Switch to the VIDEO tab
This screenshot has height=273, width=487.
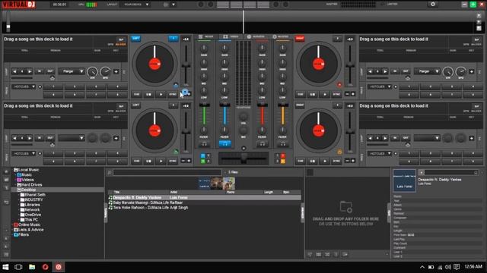click(231, 37)
